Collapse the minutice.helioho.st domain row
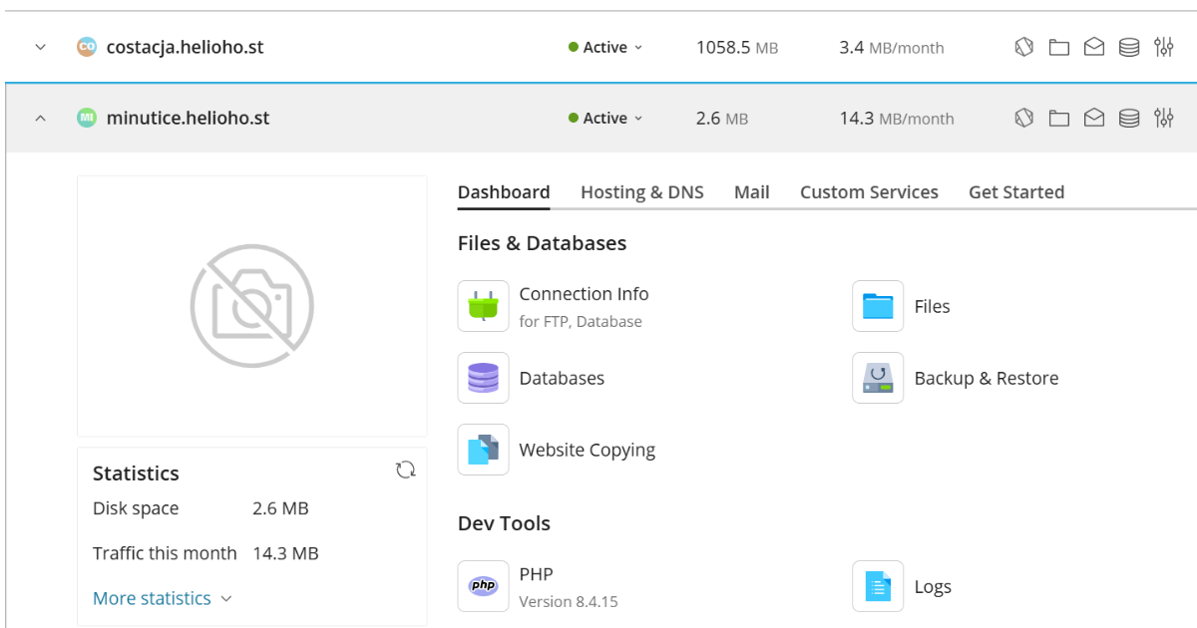This screenshot has width=1197, height=628. click(x=41, y=119)
